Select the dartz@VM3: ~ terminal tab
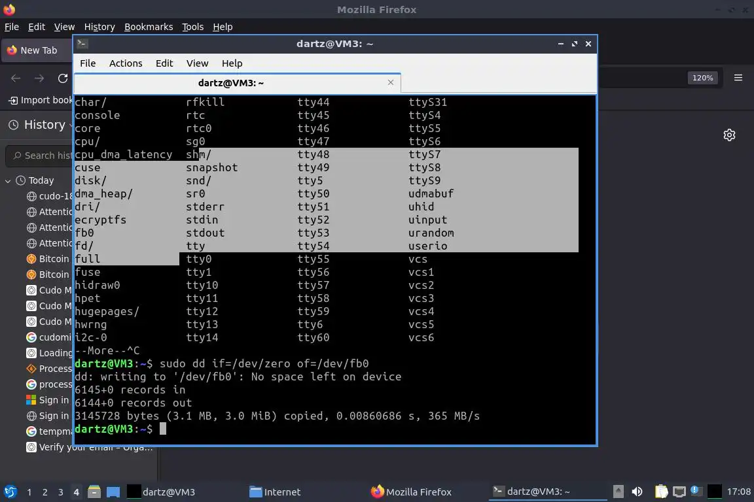Viewport: 754px width, 502px height. [x=231, y=83]
